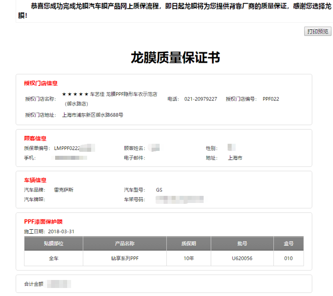The height and width of the screenshot is (296, 333).
Task: Select the warranty number LMPPF0222
Action: 67,148
